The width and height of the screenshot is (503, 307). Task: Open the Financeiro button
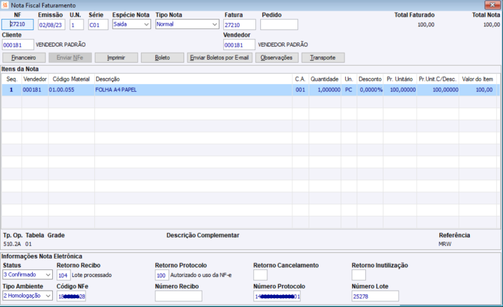tap(24, 58)
